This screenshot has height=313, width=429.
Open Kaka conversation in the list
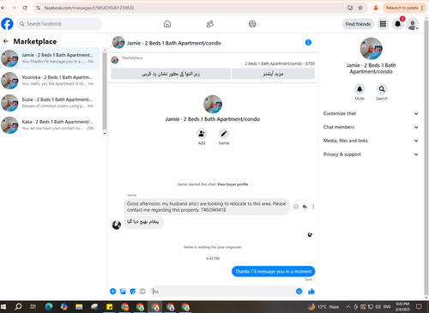[x=50, y=125]
